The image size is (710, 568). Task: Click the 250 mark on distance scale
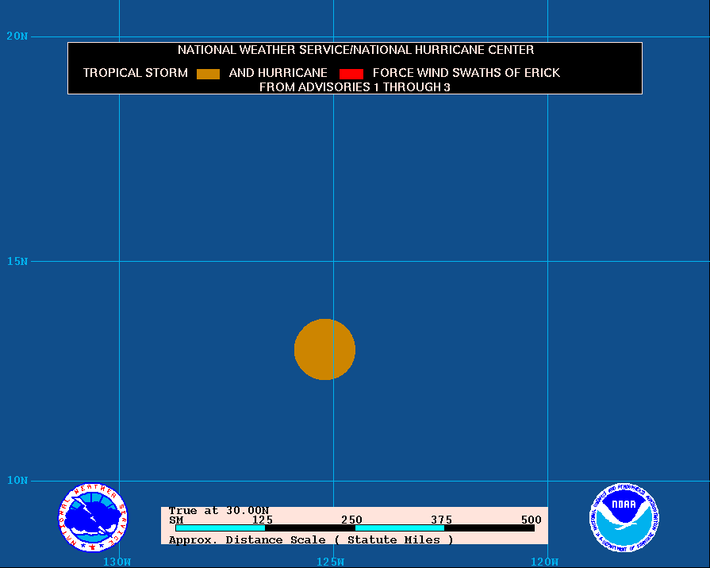[x=352, y=520]
